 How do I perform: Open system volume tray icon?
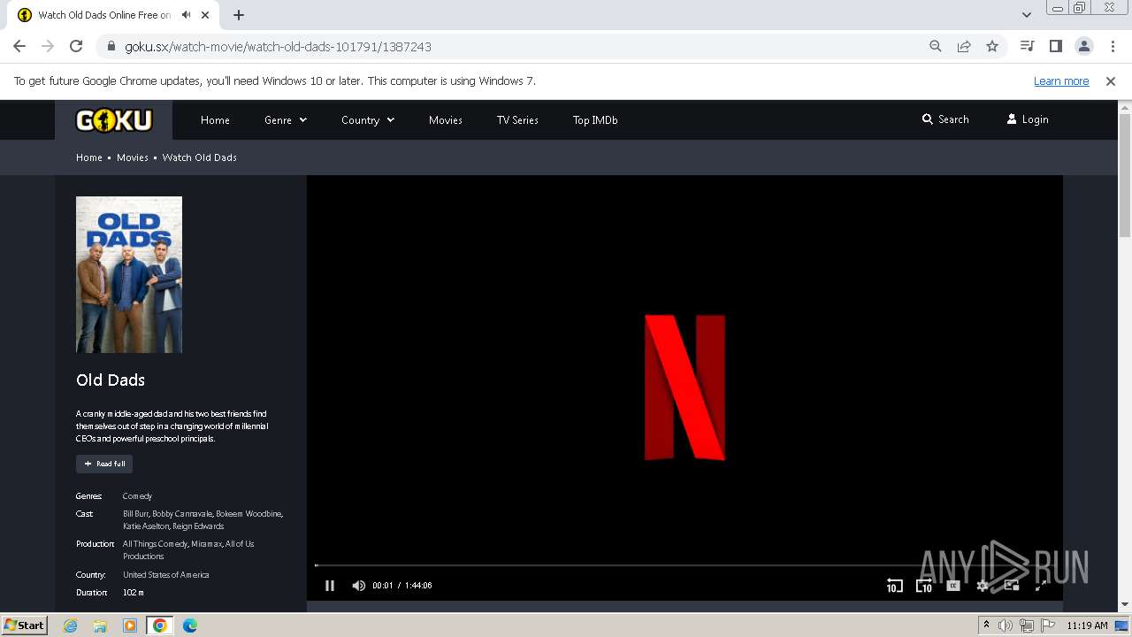click(1006, 625)
